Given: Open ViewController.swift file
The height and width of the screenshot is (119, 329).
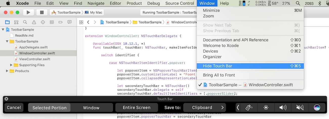Looking at the screenshot, I should [35, 59].
